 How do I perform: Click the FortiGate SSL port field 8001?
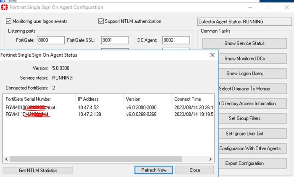click(x=115, y=40)
